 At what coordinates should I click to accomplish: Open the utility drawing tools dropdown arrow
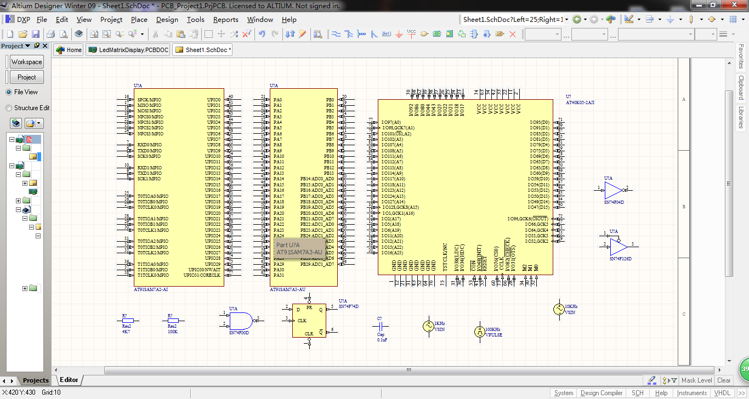[x=639, y=19]
